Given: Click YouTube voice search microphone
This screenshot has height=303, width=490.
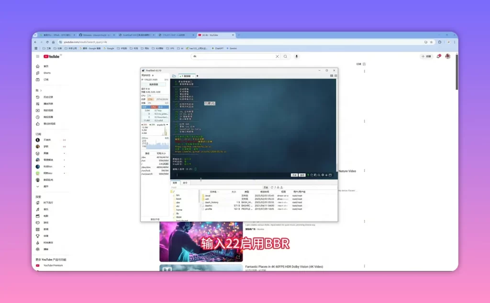Looking at the screenshot, I should (297, 56).
